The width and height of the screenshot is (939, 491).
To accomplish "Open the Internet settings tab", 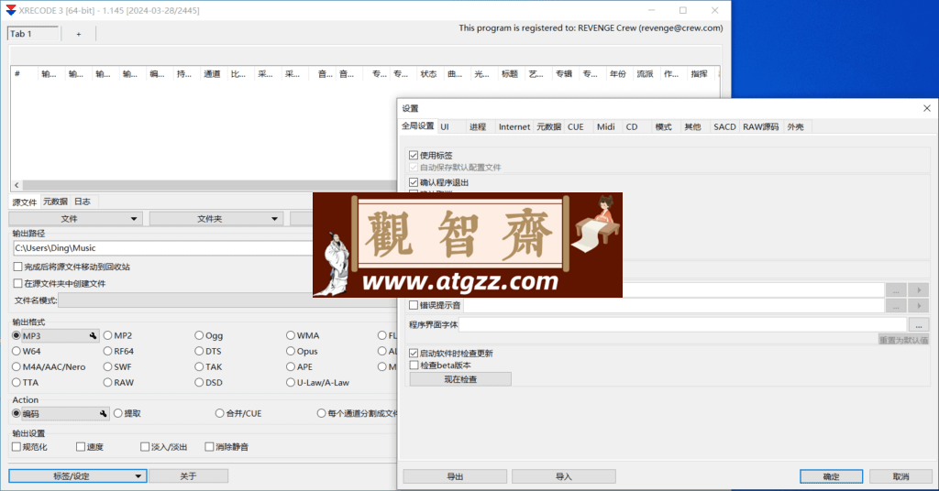I will [514, 126].
